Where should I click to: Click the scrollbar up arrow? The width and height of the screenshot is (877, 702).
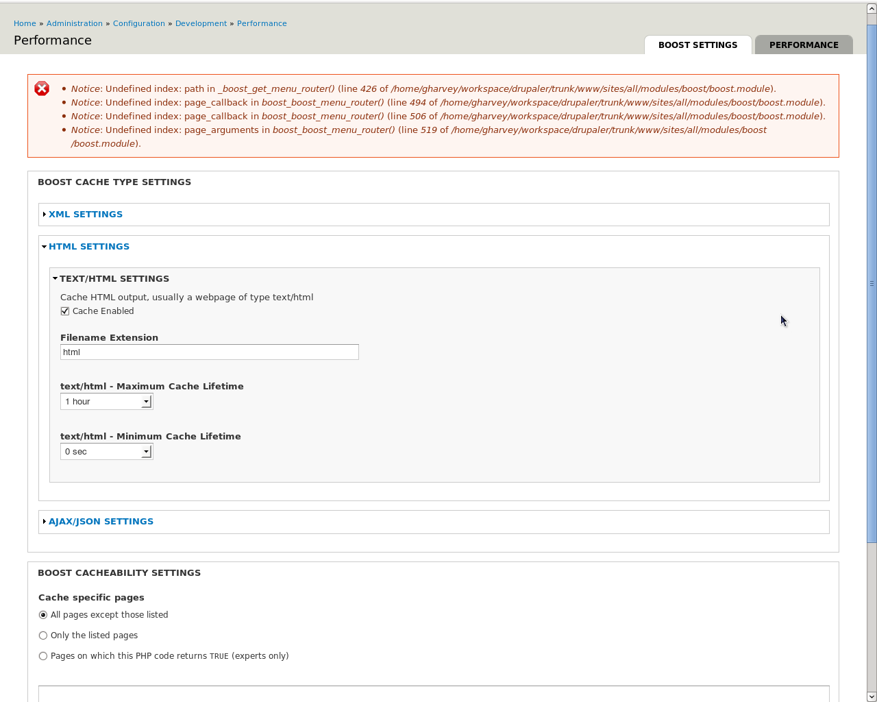(x=872, y=9)
